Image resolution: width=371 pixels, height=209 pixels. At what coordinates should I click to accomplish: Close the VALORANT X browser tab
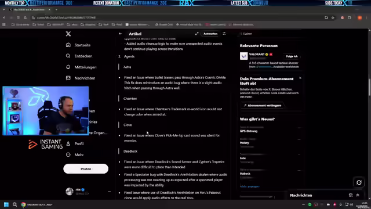tap(49, 10)
